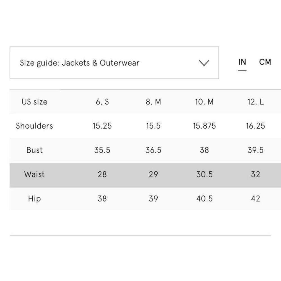Image resolution: width=281 pixels, height=281 pixels.
Task: Click the 28 waist value
Action: [x=102, y=175]
